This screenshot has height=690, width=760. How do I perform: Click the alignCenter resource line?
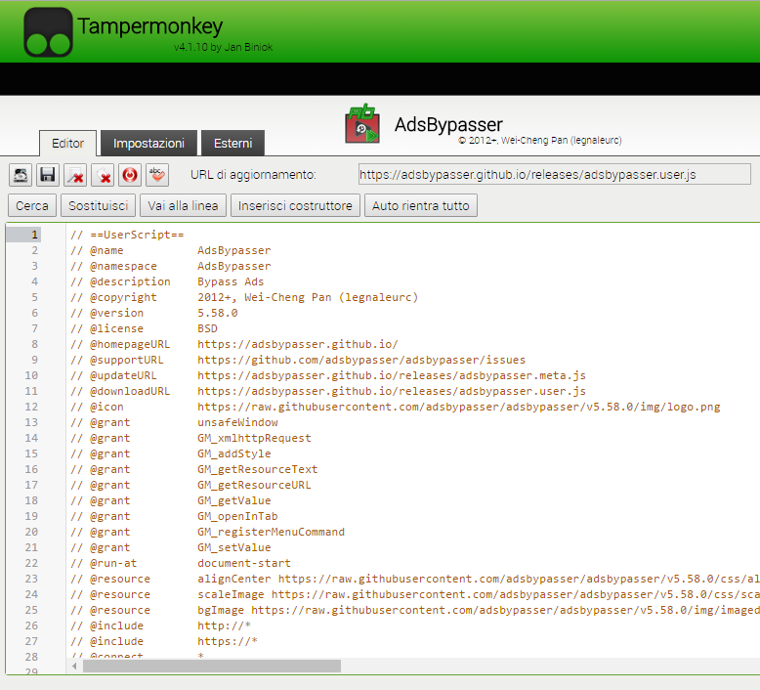pyautogui.click(x=415, y=579)
